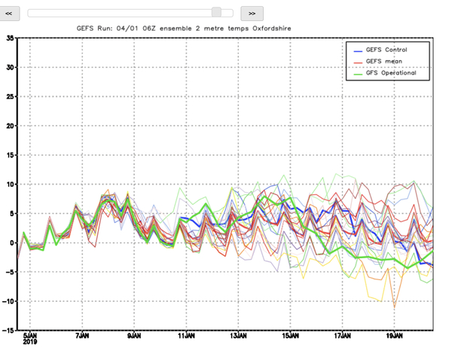
Task: Click the run slider thumb handle
Action: (x=216, y=12)
